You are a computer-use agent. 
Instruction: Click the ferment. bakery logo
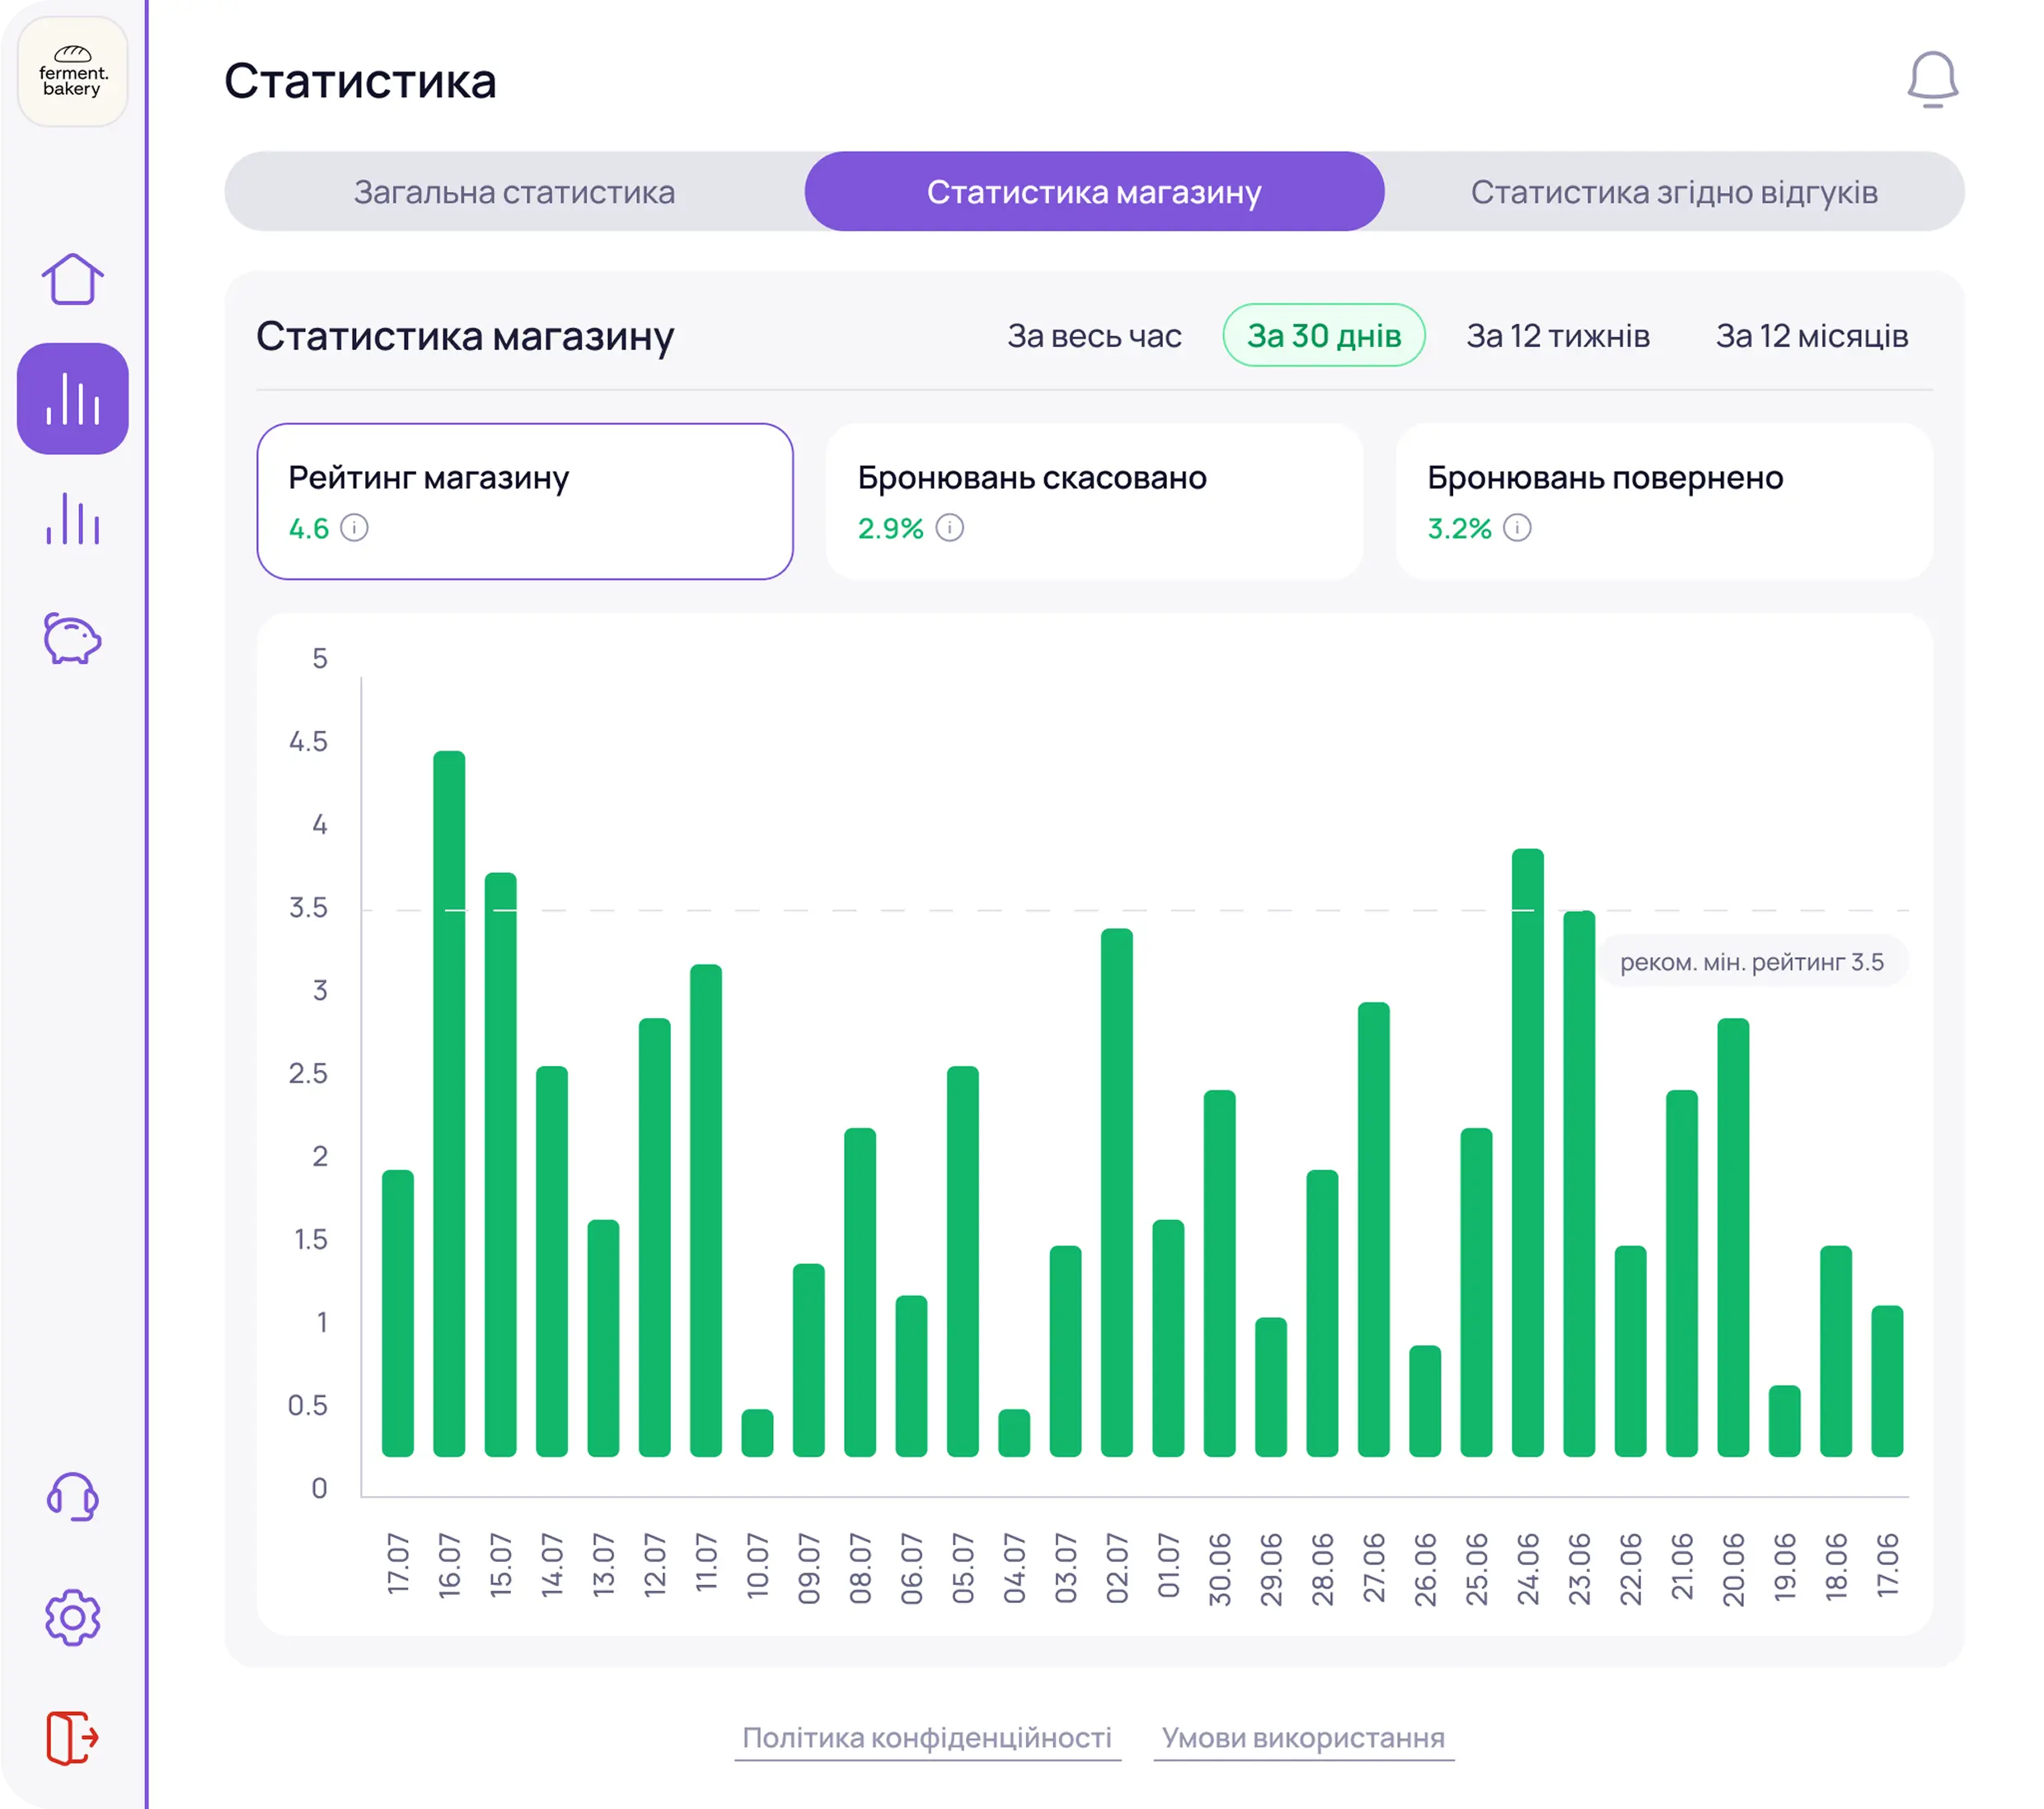pos(72,72)
